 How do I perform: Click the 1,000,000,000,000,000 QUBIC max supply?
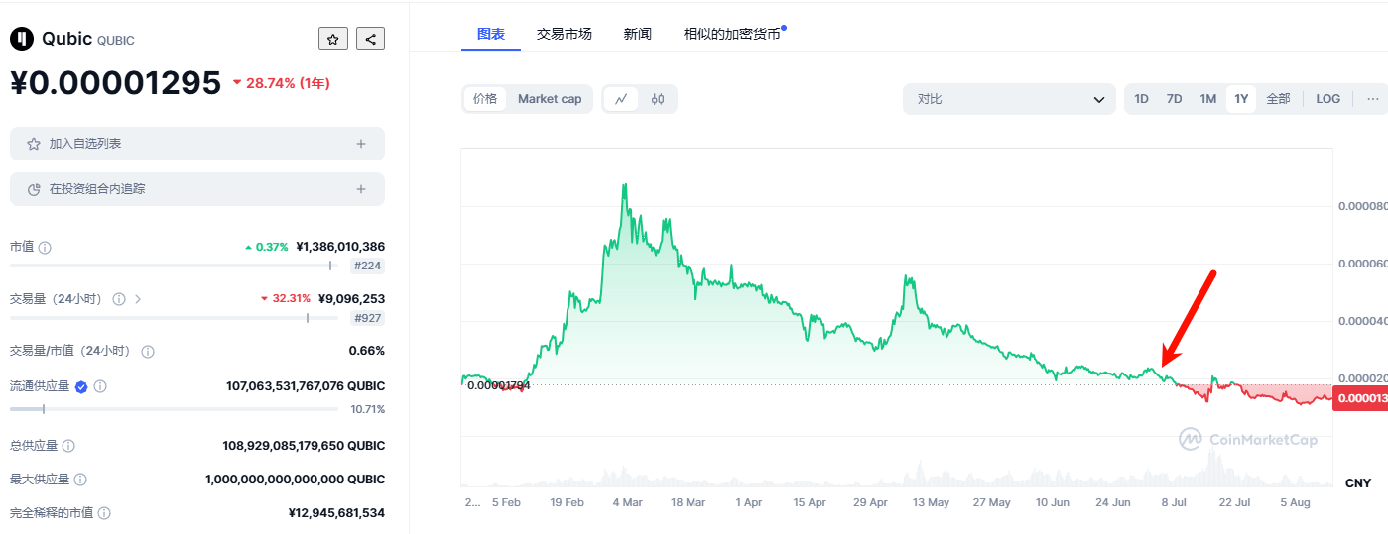point(296,480)
